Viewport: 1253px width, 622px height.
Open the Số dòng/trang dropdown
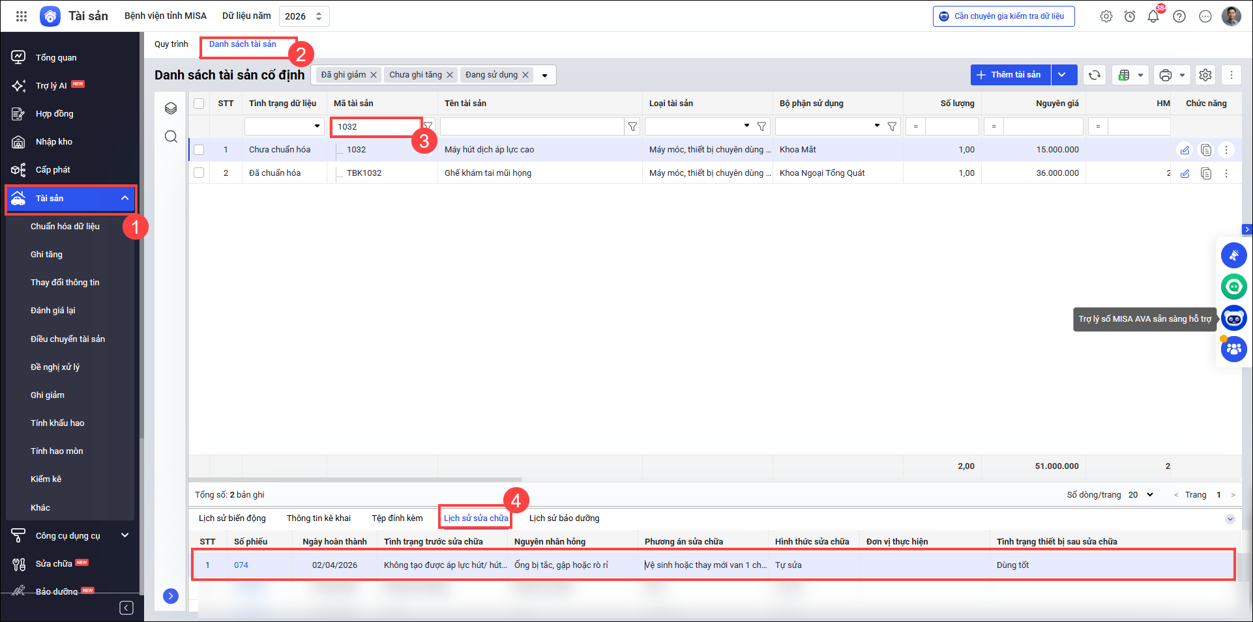coord(1141,495)
